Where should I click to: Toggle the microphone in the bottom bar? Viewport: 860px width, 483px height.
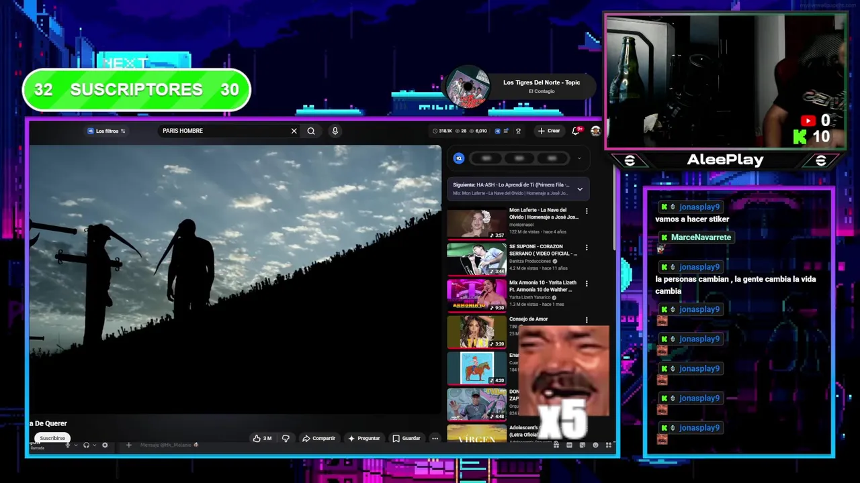tap(67, 445)
